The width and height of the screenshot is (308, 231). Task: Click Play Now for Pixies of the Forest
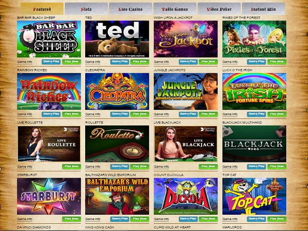pyautogui.click(x=277, y=62)
